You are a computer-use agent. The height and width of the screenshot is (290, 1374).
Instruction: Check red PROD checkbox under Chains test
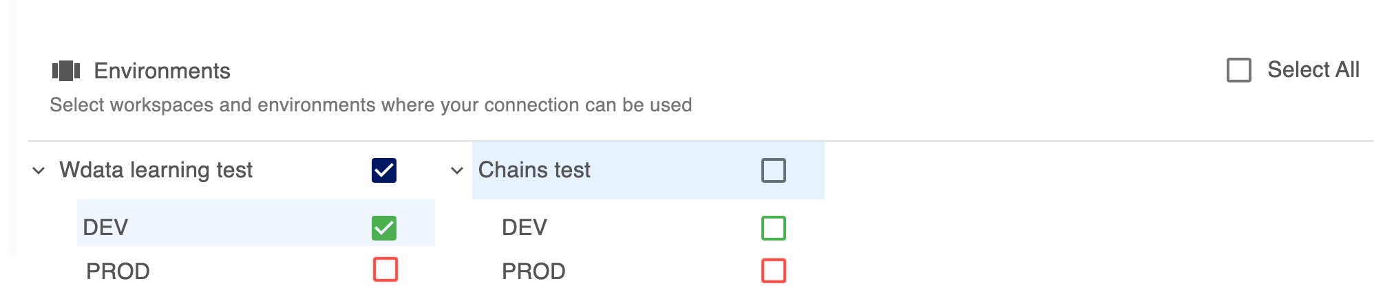[x=774, y=271]
